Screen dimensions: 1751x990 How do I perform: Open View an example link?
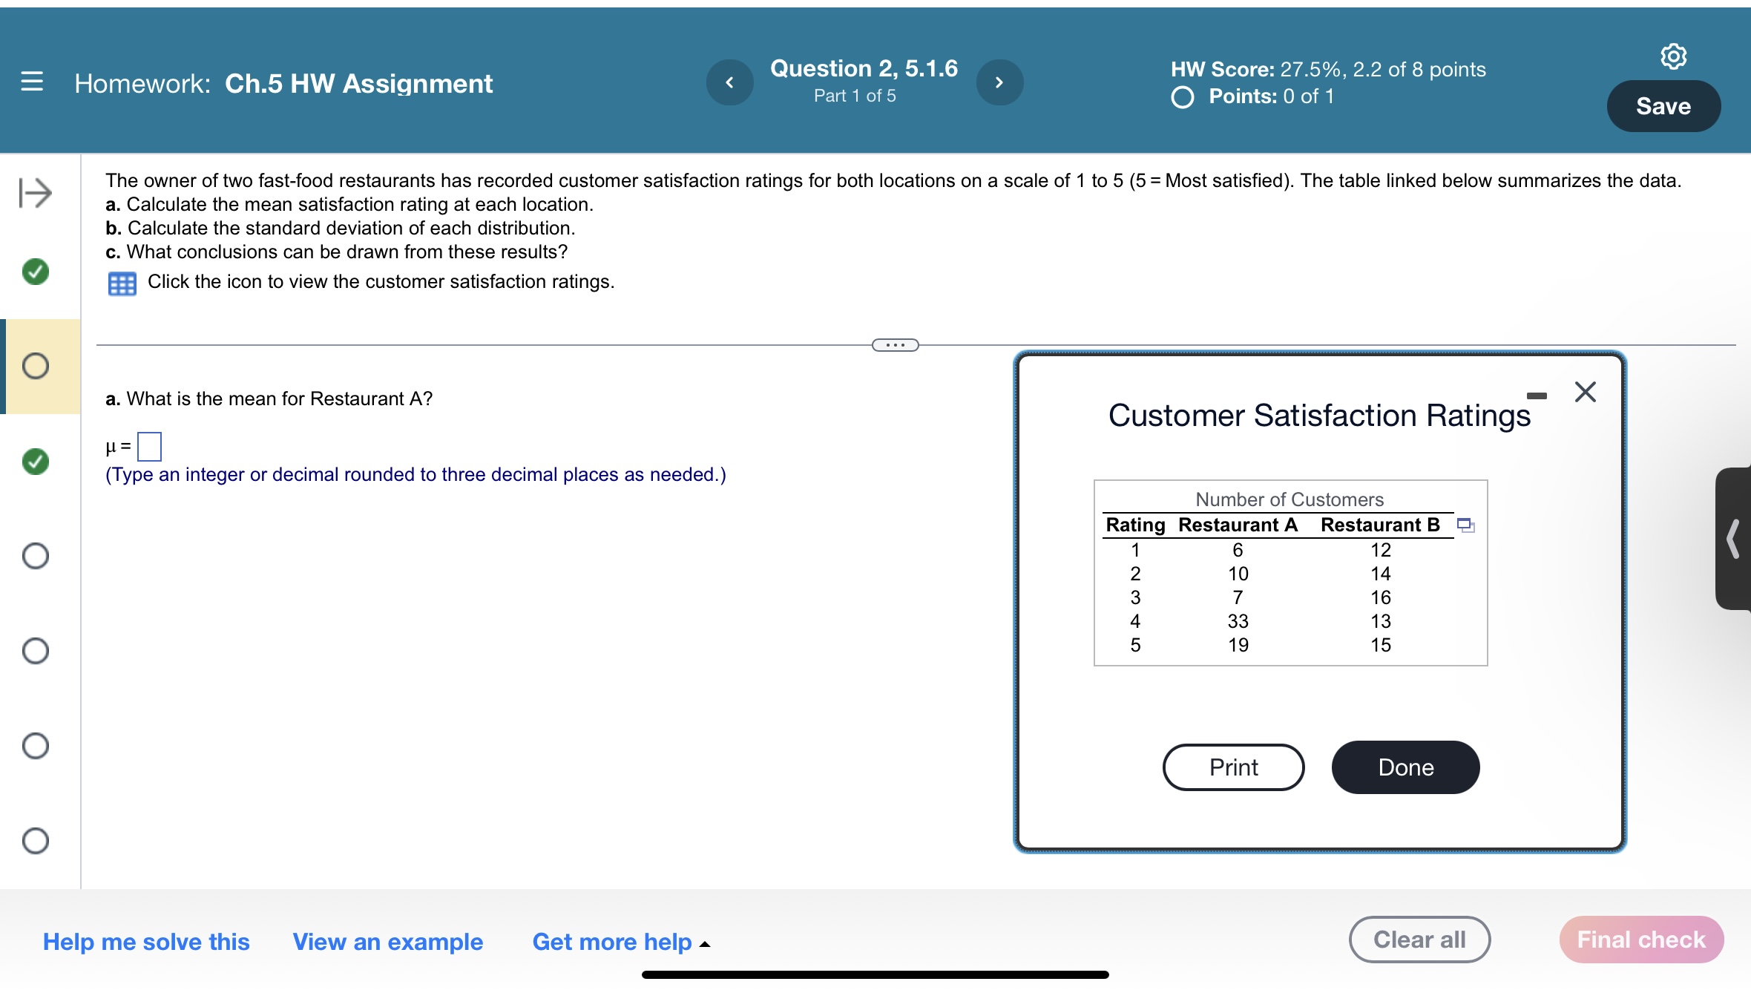387,942
